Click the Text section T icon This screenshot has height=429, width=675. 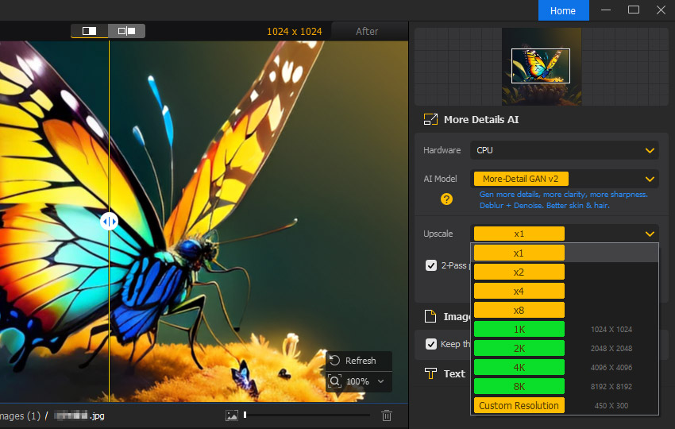(430, 373)
